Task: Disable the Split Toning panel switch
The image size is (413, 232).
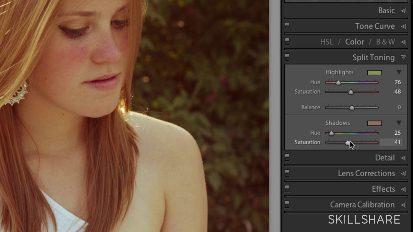Action: click(287, 57)
